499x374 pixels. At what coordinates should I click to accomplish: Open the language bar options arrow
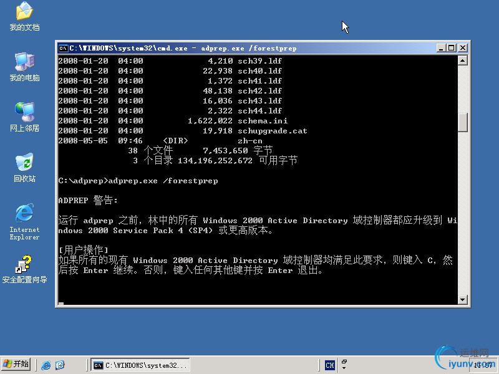[344, 368]
